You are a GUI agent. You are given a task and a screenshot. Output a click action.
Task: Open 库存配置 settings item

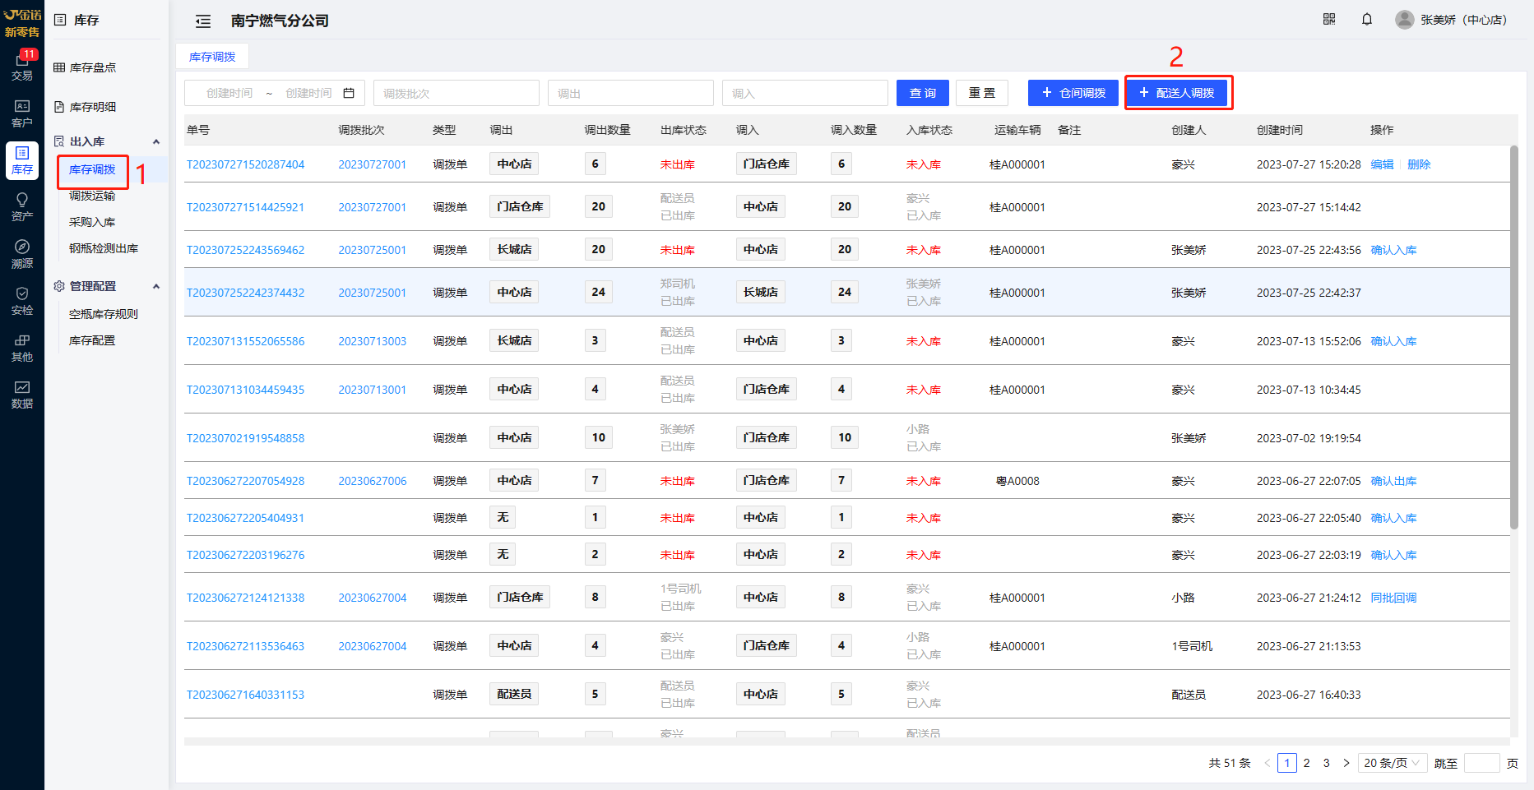pyautogui.click(x=92, y=340)
